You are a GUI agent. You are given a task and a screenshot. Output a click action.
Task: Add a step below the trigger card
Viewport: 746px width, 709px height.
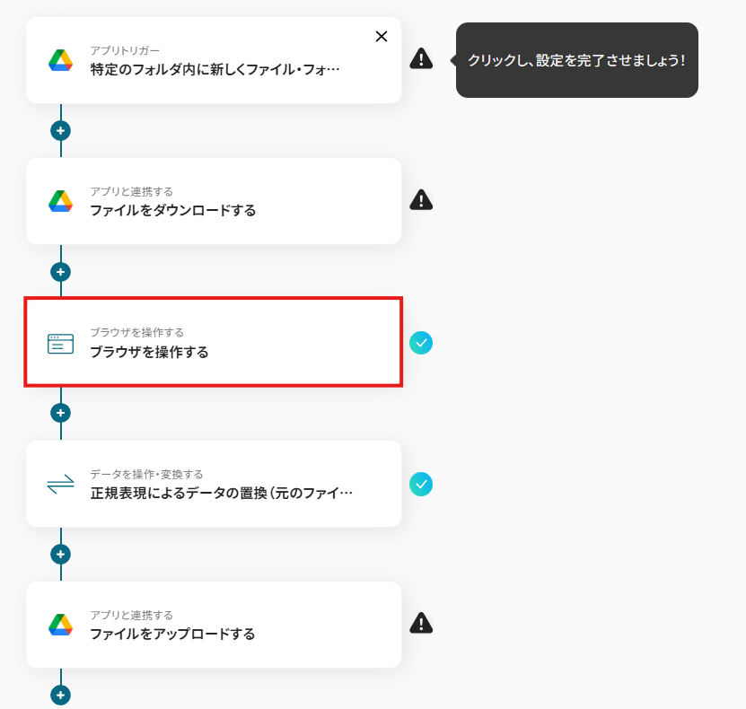pyautogui.click(x=60, y=131)
